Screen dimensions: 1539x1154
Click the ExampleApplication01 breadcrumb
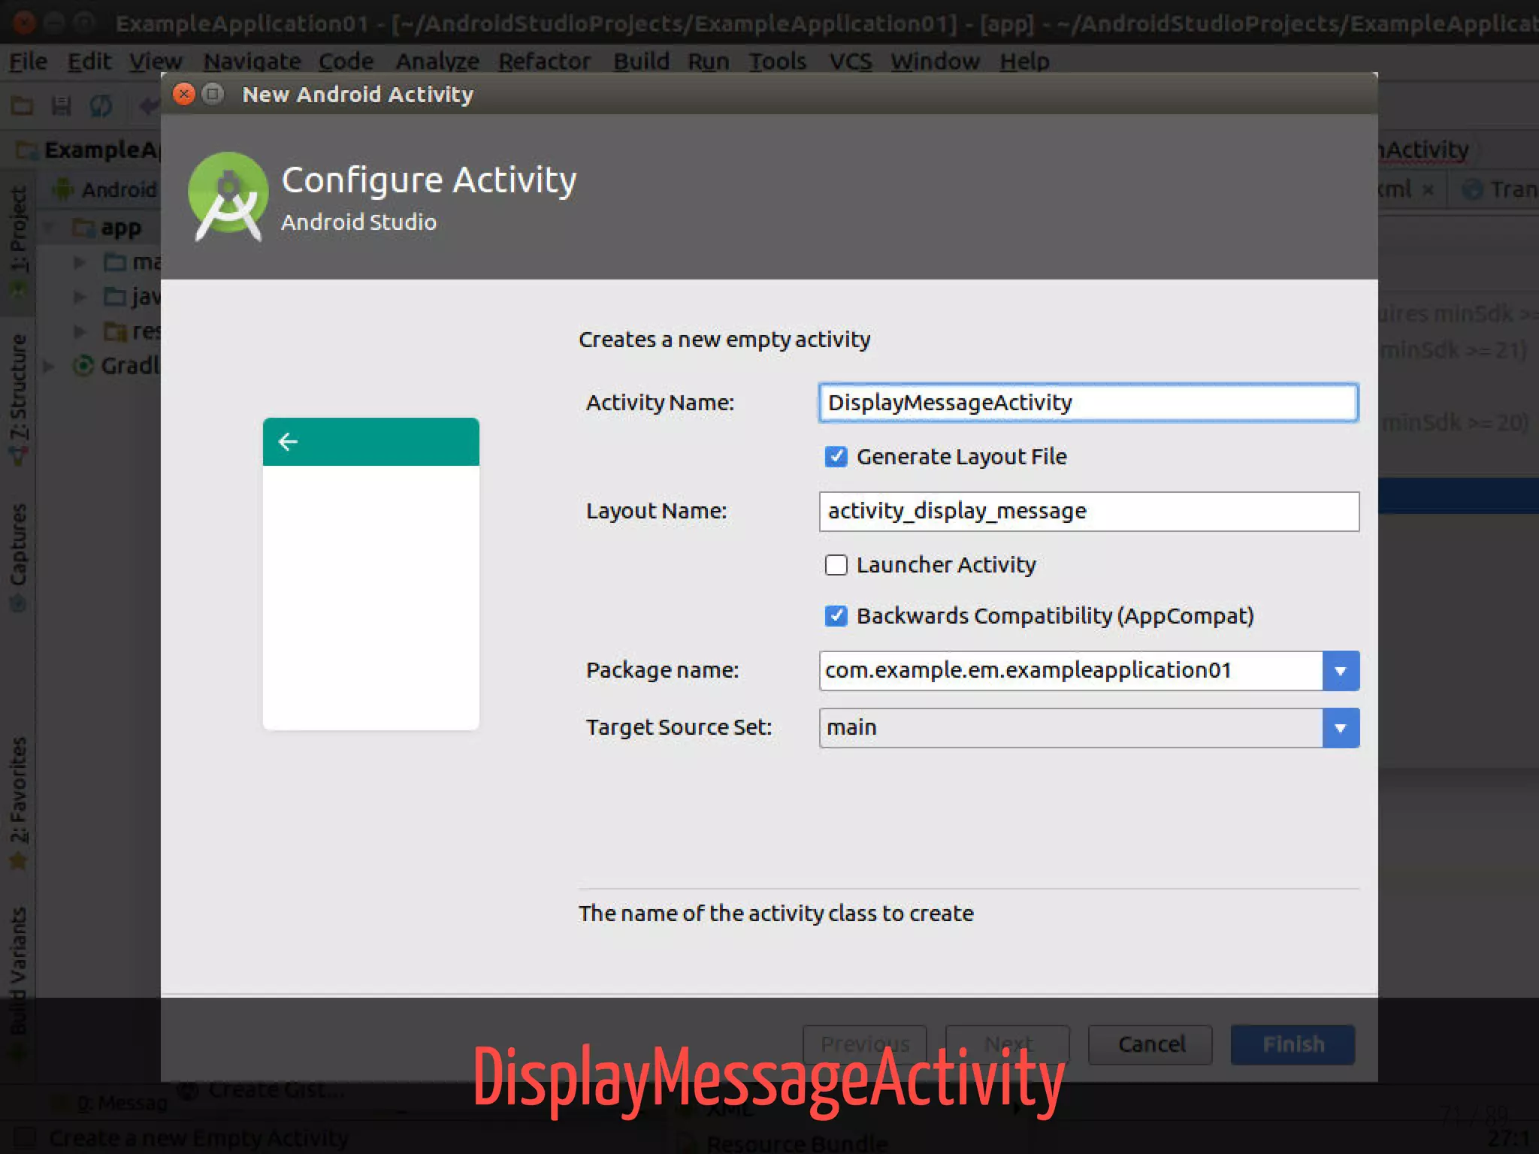pyautogui.click(x=87, y=150)
